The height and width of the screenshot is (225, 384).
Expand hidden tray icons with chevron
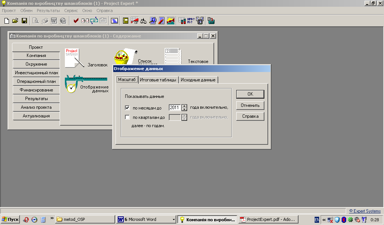point(324,220)
